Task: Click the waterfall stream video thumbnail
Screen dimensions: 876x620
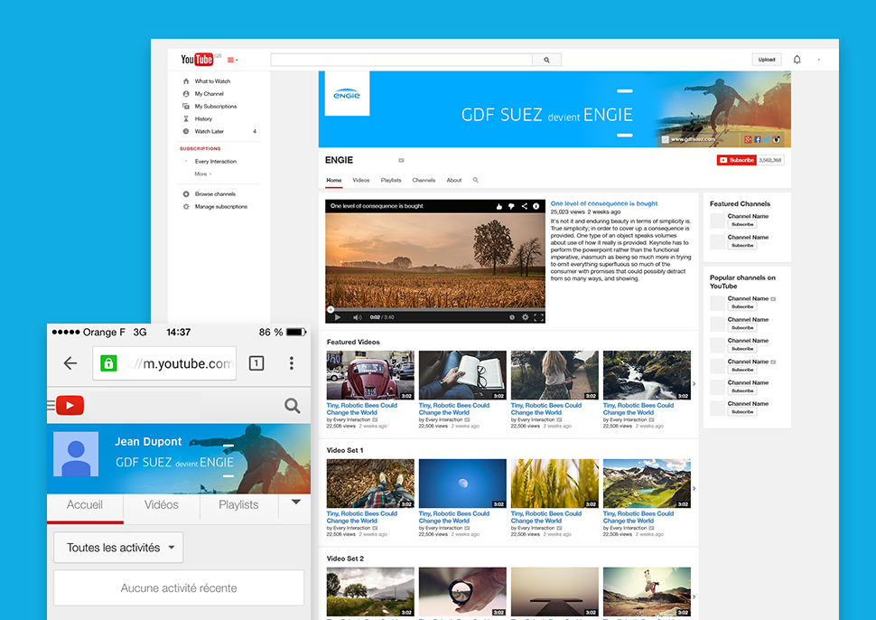Action: click(x=647, y=375)
